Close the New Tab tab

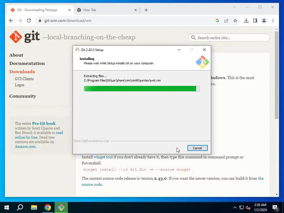click(x=135, y=10)
